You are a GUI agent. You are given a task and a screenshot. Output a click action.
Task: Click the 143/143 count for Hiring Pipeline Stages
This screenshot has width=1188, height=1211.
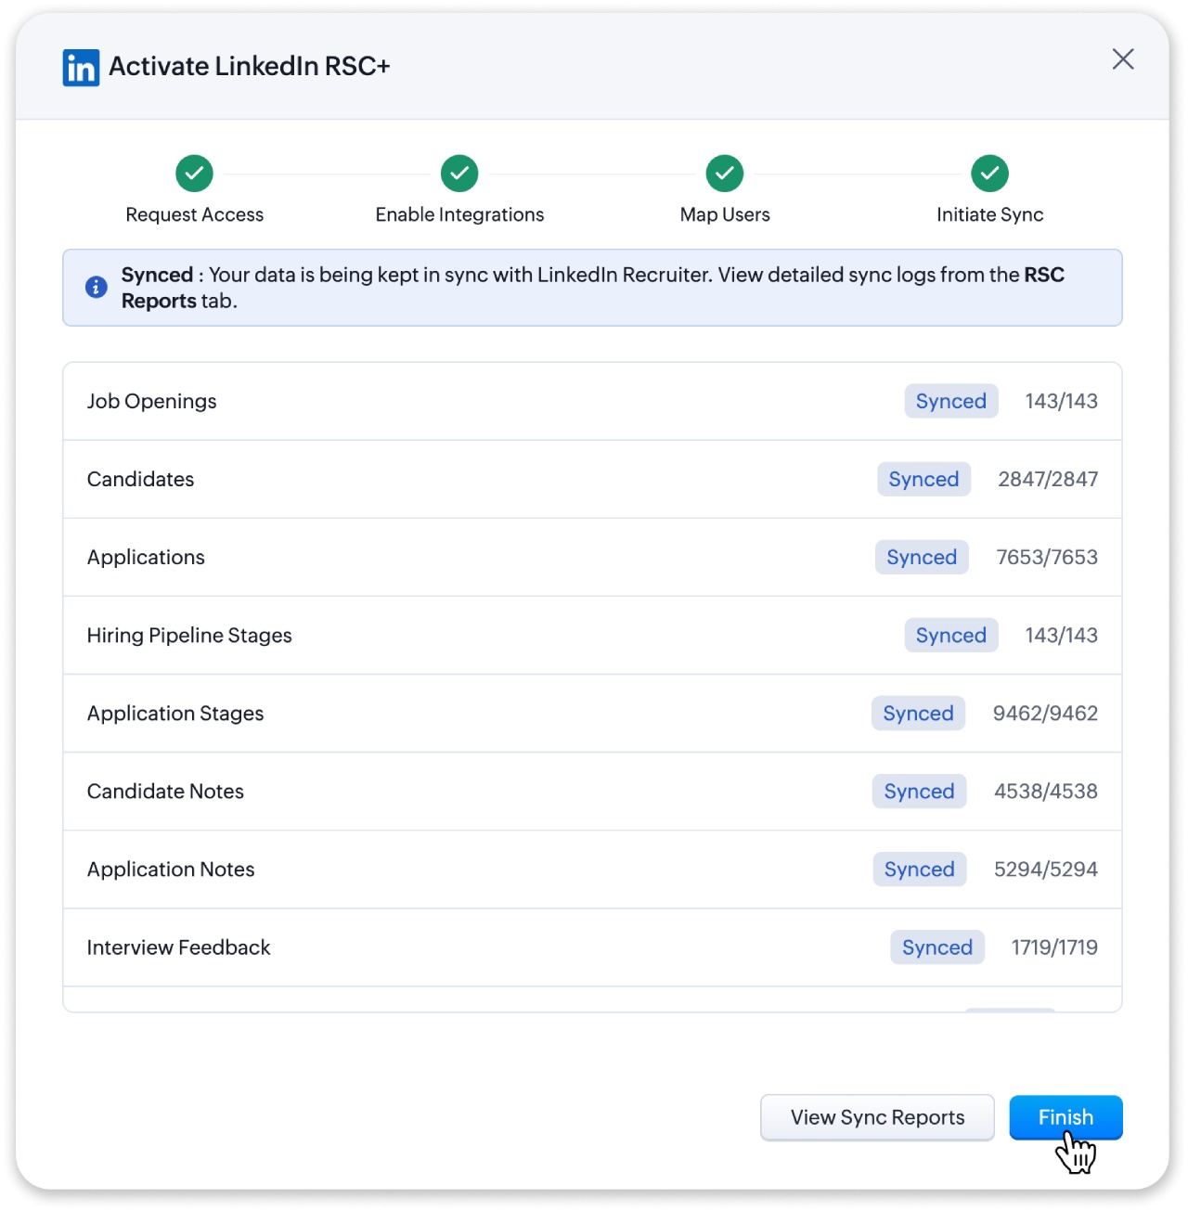1062,635
